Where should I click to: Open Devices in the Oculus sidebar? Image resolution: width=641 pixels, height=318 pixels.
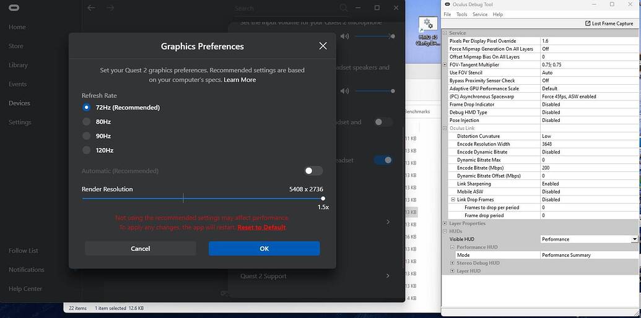19,103
